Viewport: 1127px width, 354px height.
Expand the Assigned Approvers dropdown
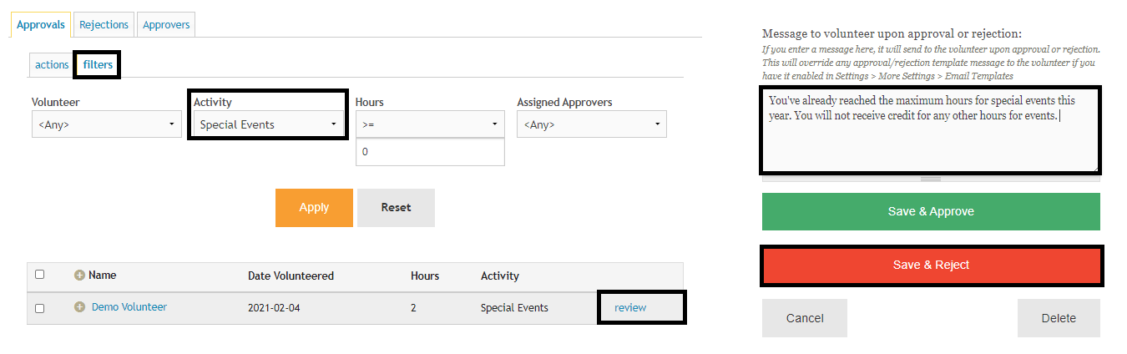(x=592, y=124)
